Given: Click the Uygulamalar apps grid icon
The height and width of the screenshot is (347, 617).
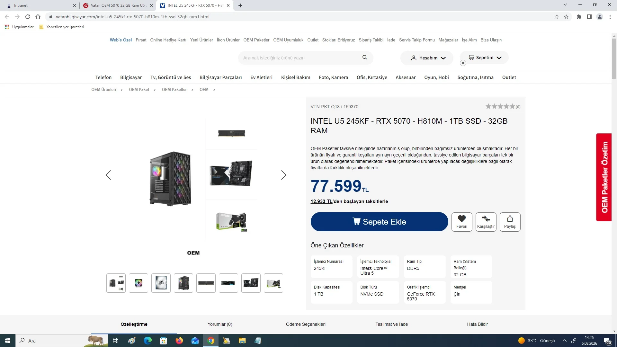Looking at the screenshot, I should pos(7,27).
